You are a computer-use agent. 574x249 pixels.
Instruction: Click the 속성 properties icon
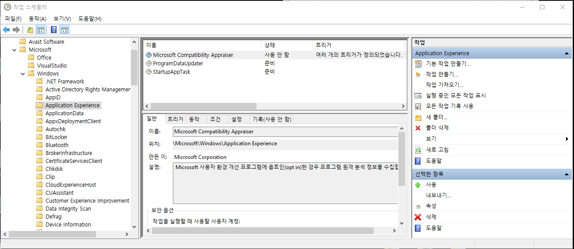pyautogui.click(x=418, y=207)
